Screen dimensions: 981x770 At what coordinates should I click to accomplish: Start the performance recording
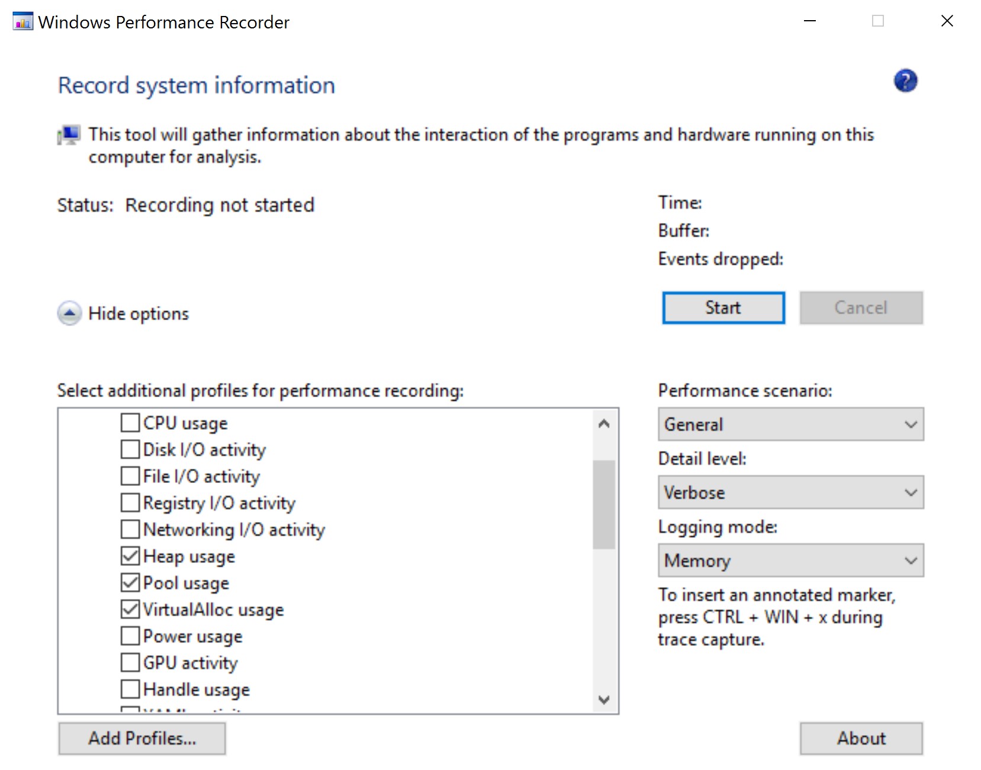pos(723,308)
